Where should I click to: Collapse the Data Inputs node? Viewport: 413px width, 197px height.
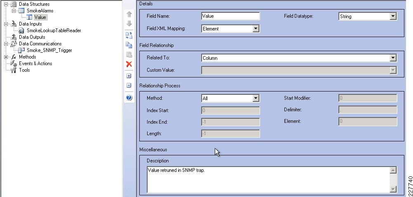[6, 24]
